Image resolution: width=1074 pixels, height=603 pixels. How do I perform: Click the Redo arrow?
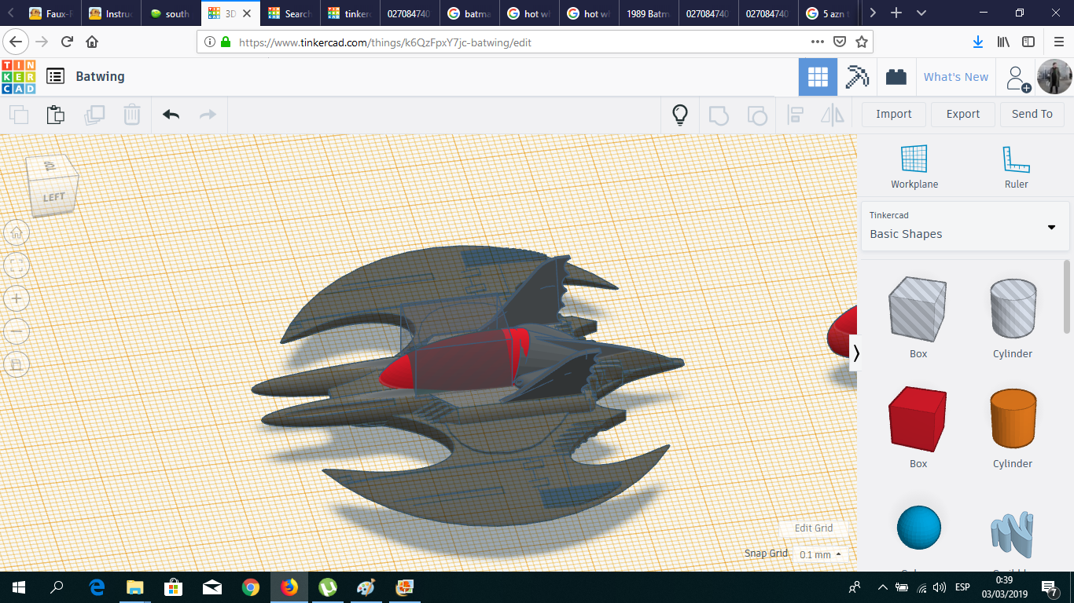208,115
